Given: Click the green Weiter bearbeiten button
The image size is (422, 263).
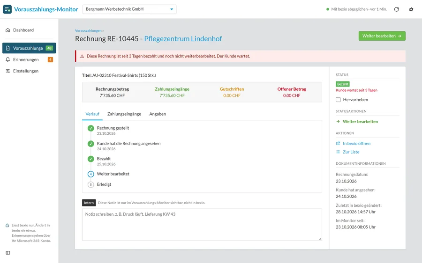Looking at the screenshot, I should click(382, 36).
